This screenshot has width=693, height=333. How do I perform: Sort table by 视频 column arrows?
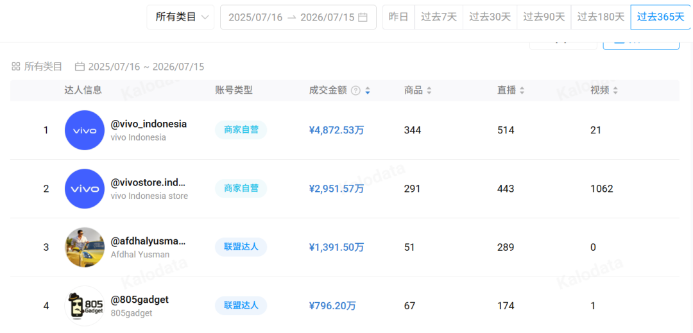tap(615, 90)
